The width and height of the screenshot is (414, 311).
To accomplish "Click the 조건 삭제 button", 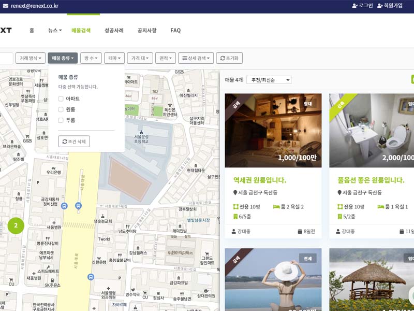I will [74, 142].
